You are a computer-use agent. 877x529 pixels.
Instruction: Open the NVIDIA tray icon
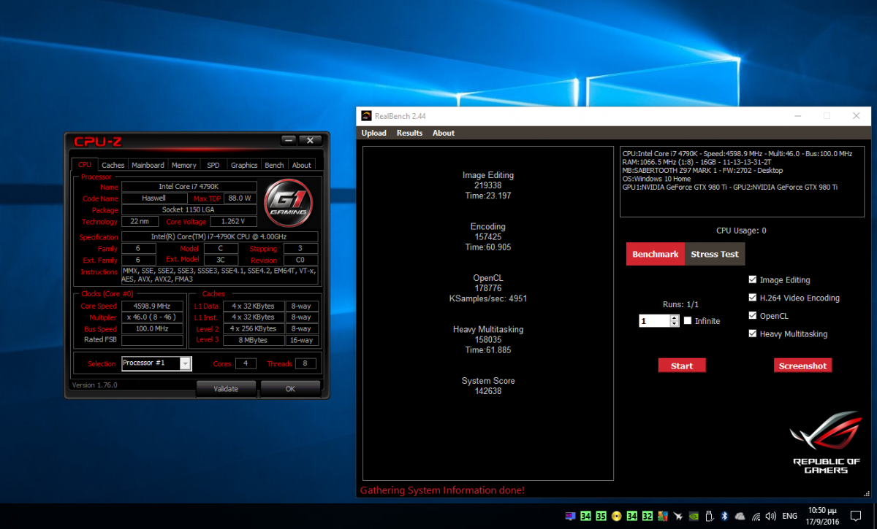pyautogui.click(x=694, y=516)
